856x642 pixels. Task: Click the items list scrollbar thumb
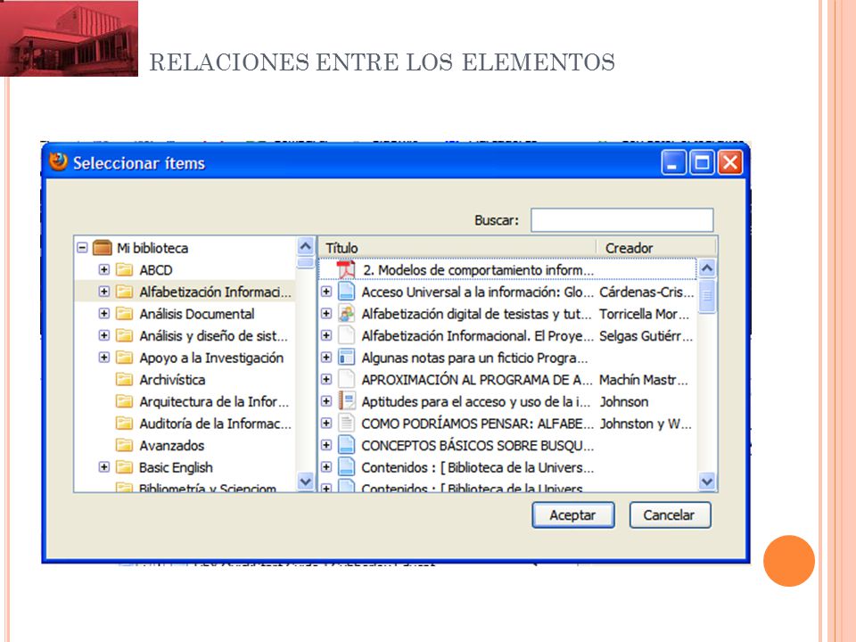coord(707,296)
